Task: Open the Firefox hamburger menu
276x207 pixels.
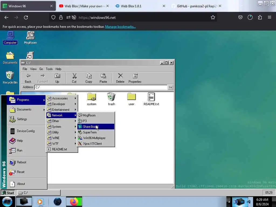Action: [270, 17]
